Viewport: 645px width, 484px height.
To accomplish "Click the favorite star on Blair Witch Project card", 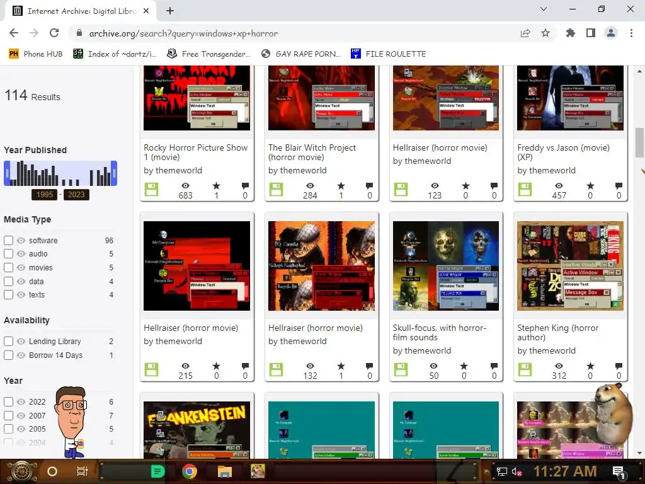I will click(x=341, y=186).
